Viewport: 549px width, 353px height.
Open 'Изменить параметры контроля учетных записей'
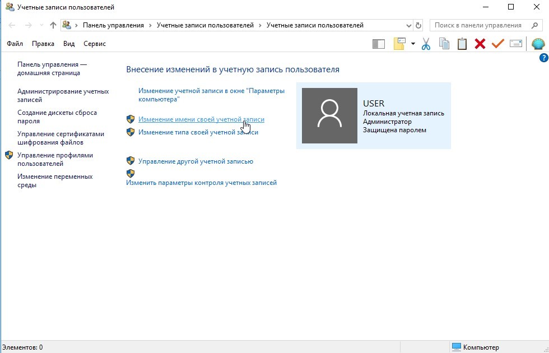201,183
